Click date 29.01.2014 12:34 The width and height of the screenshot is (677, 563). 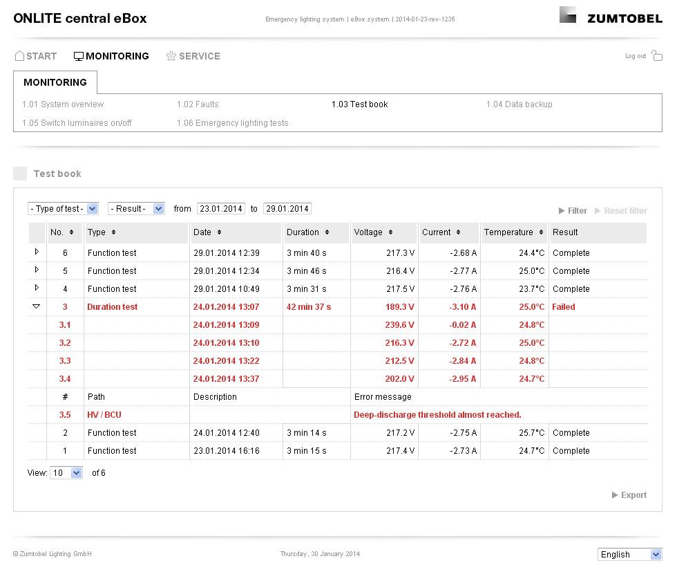click(x=227, y=271)
